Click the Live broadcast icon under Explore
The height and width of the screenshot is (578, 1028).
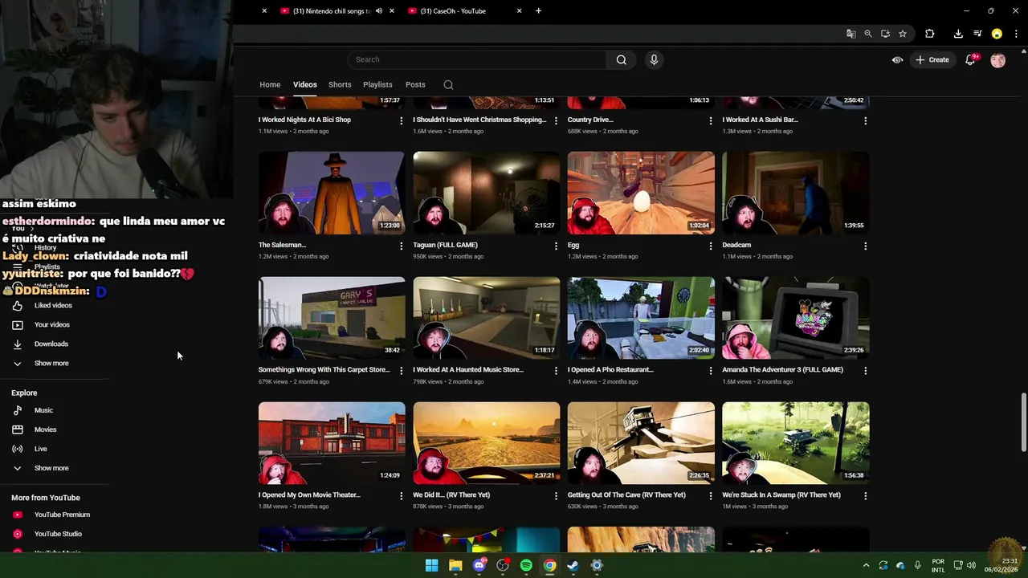pyautogui.click(x=17, y=450)
